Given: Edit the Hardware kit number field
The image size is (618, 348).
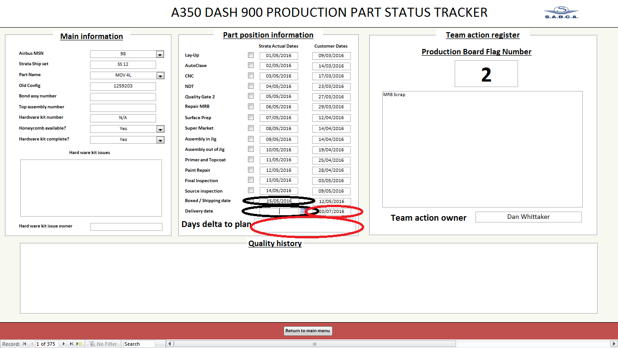Looking at the screenshot, I should coord(123,118).
